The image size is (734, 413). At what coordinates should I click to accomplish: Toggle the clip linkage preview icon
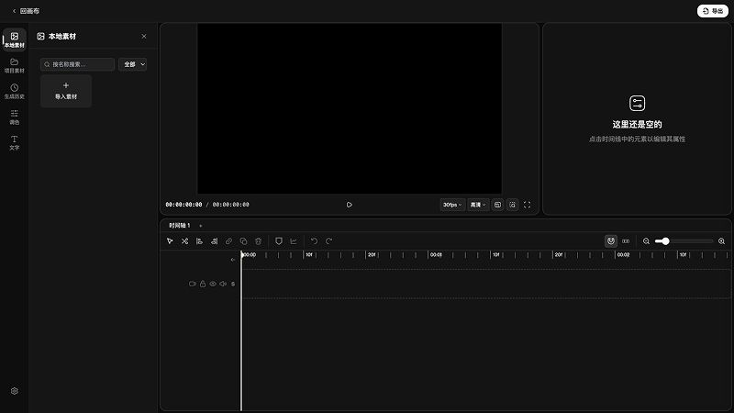click(x=626, y=241)
